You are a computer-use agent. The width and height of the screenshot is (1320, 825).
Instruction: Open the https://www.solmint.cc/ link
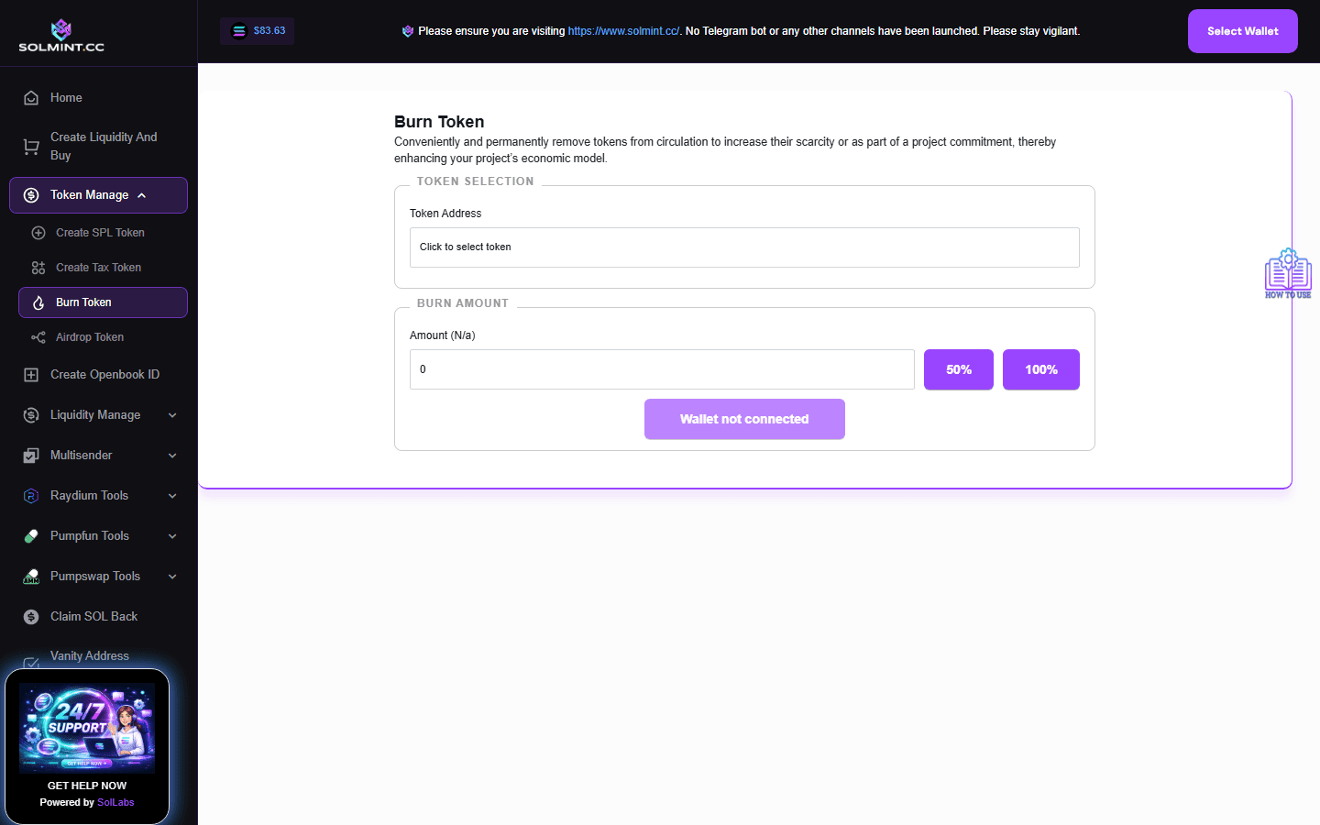tap(622, 30)
